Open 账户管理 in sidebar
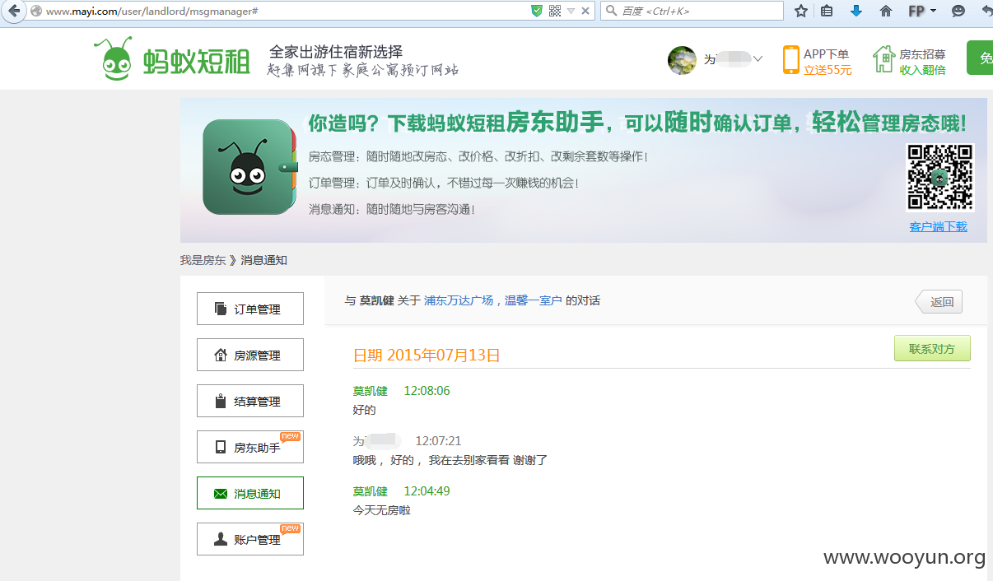Image resolution: width=993 pixels, height=581 pixels. click(x=250, y=539)
